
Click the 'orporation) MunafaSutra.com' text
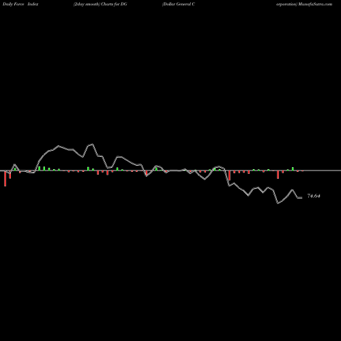point(304,4)
